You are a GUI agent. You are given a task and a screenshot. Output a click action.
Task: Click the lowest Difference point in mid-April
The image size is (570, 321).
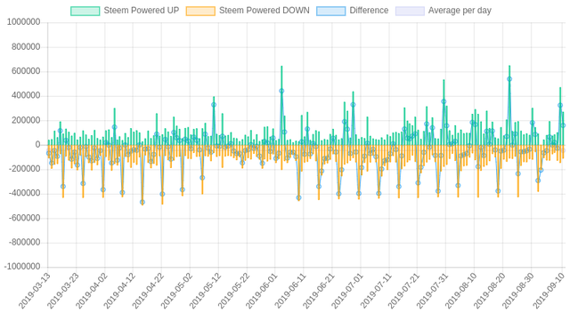[142, 202]
